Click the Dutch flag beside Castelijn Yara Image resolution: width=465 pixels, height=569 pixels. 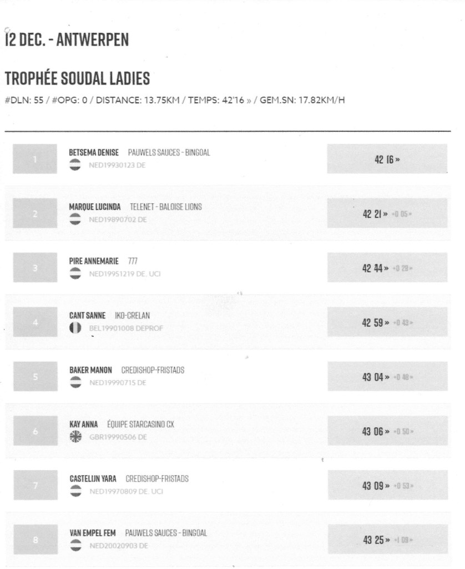click(75, 492)
